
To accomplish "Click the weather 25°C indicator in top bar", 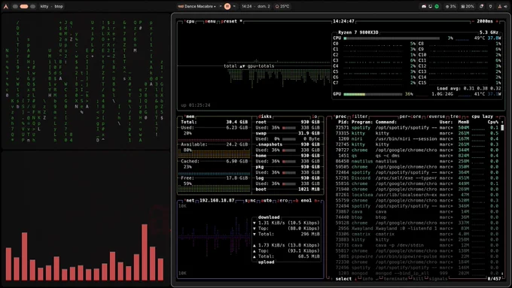I will click(x=282, y=6).
